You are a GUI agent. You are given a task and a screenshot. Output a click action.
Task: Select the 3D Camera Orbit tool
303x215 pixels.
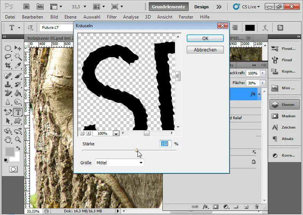pyautogui.click(x=18, y=131)
